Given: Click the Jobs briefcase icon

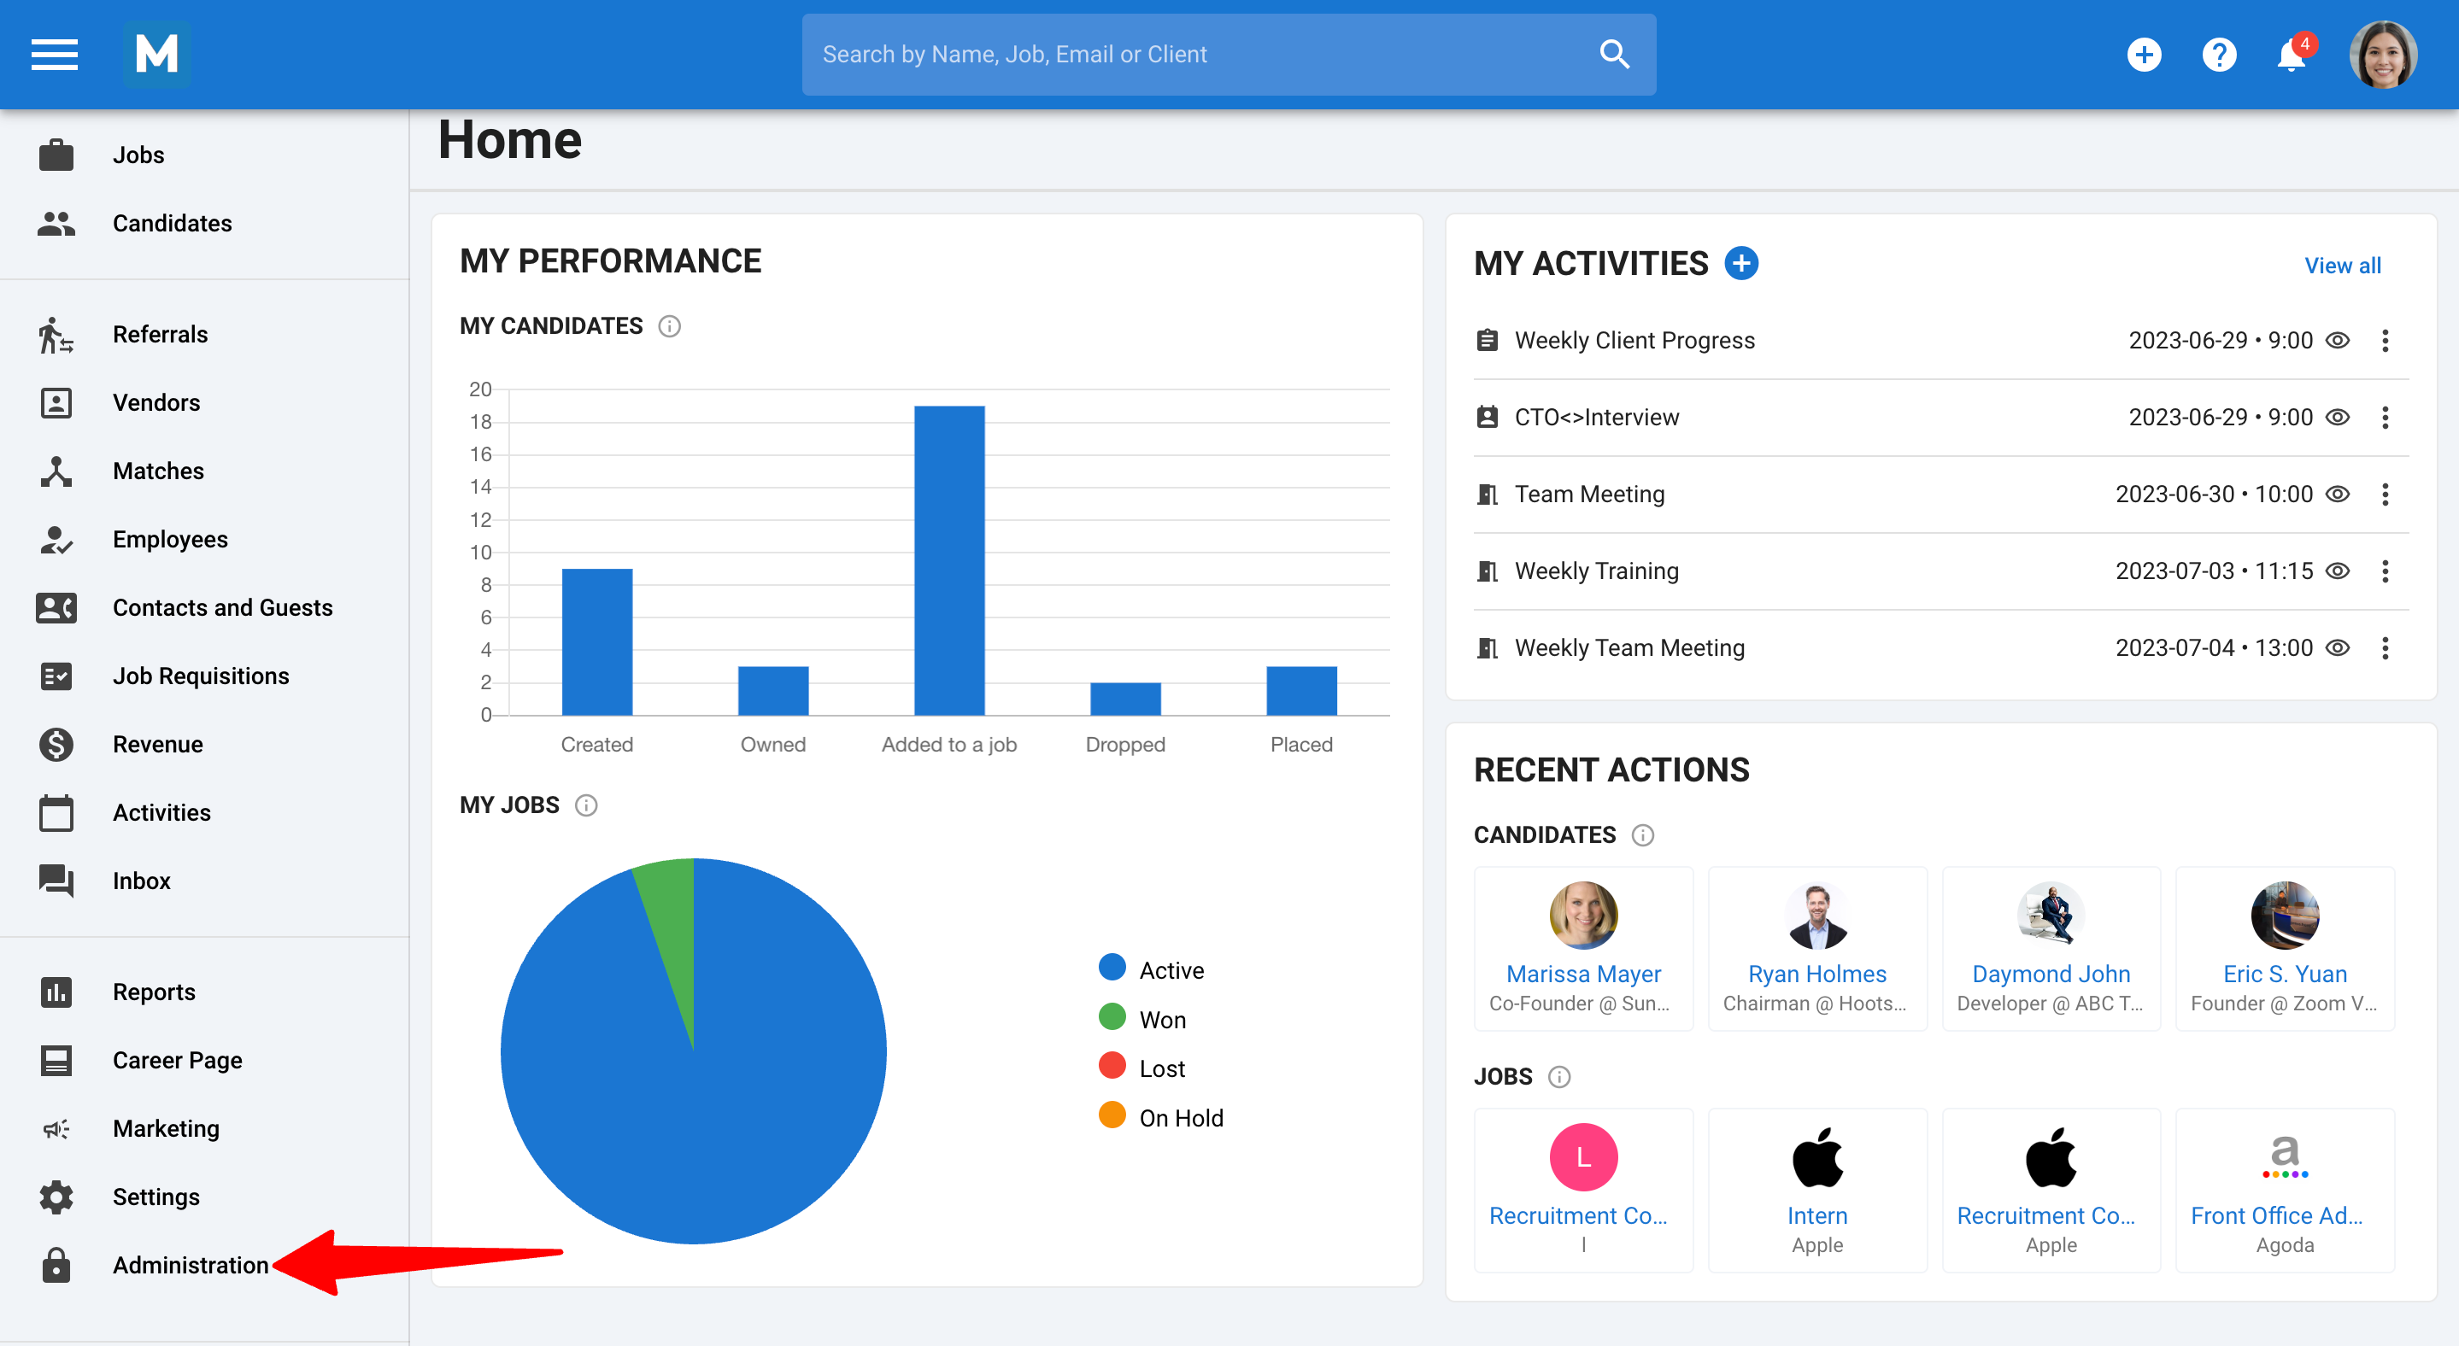Looking at the screenshot, I should (x=56, y=155).
